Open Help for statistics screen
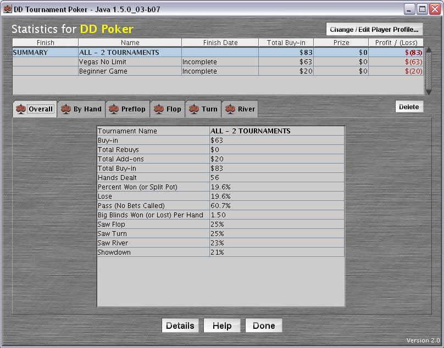This screenshot has width=444, height=348. point(221,325)
